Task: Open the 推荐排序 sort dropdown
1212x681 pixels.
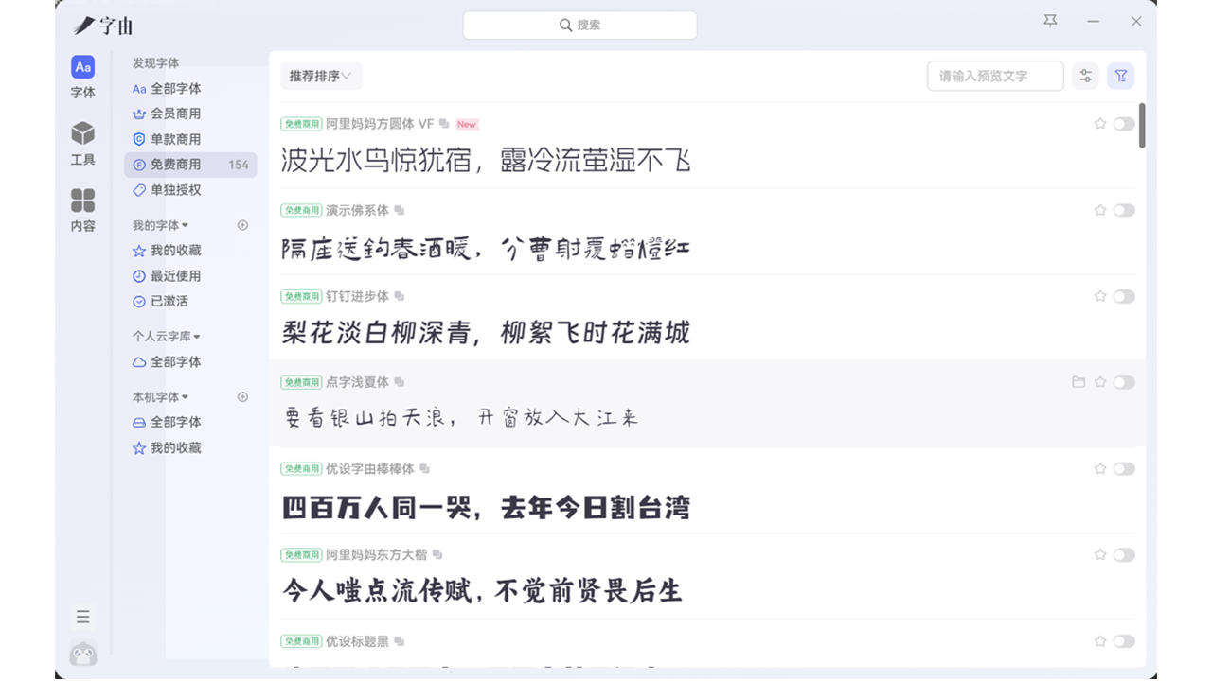Action: coord(321,76)
